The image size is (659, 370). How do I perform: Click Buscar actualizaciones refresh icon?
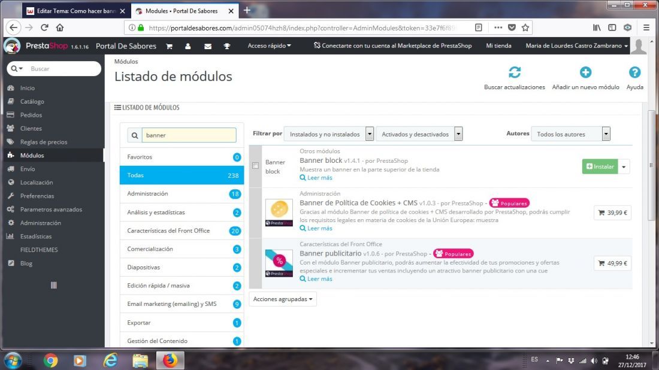(x=515, y=72)
